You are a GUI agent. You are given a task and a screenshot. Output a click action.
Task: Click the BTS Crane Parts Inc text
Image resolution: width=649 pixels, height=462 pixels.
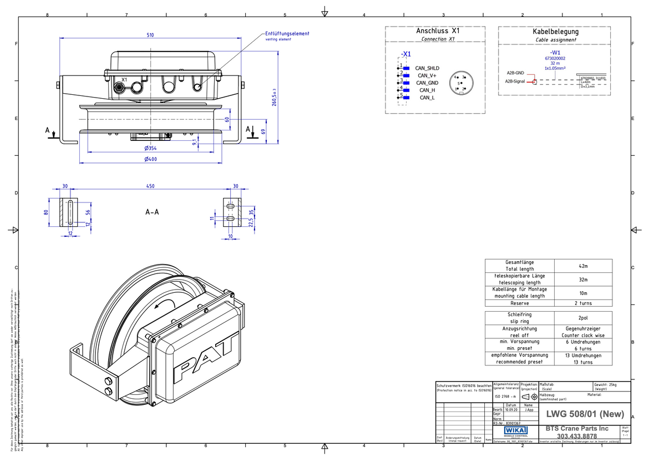point(577,428)
